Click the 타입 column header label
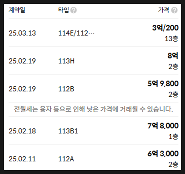Image resolution: width=185 pixels, height=174 pixels. pyautogui.click(x=64, y=10)
